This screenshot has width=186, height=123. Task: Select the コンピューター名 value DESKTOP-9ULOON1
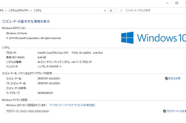49,79
